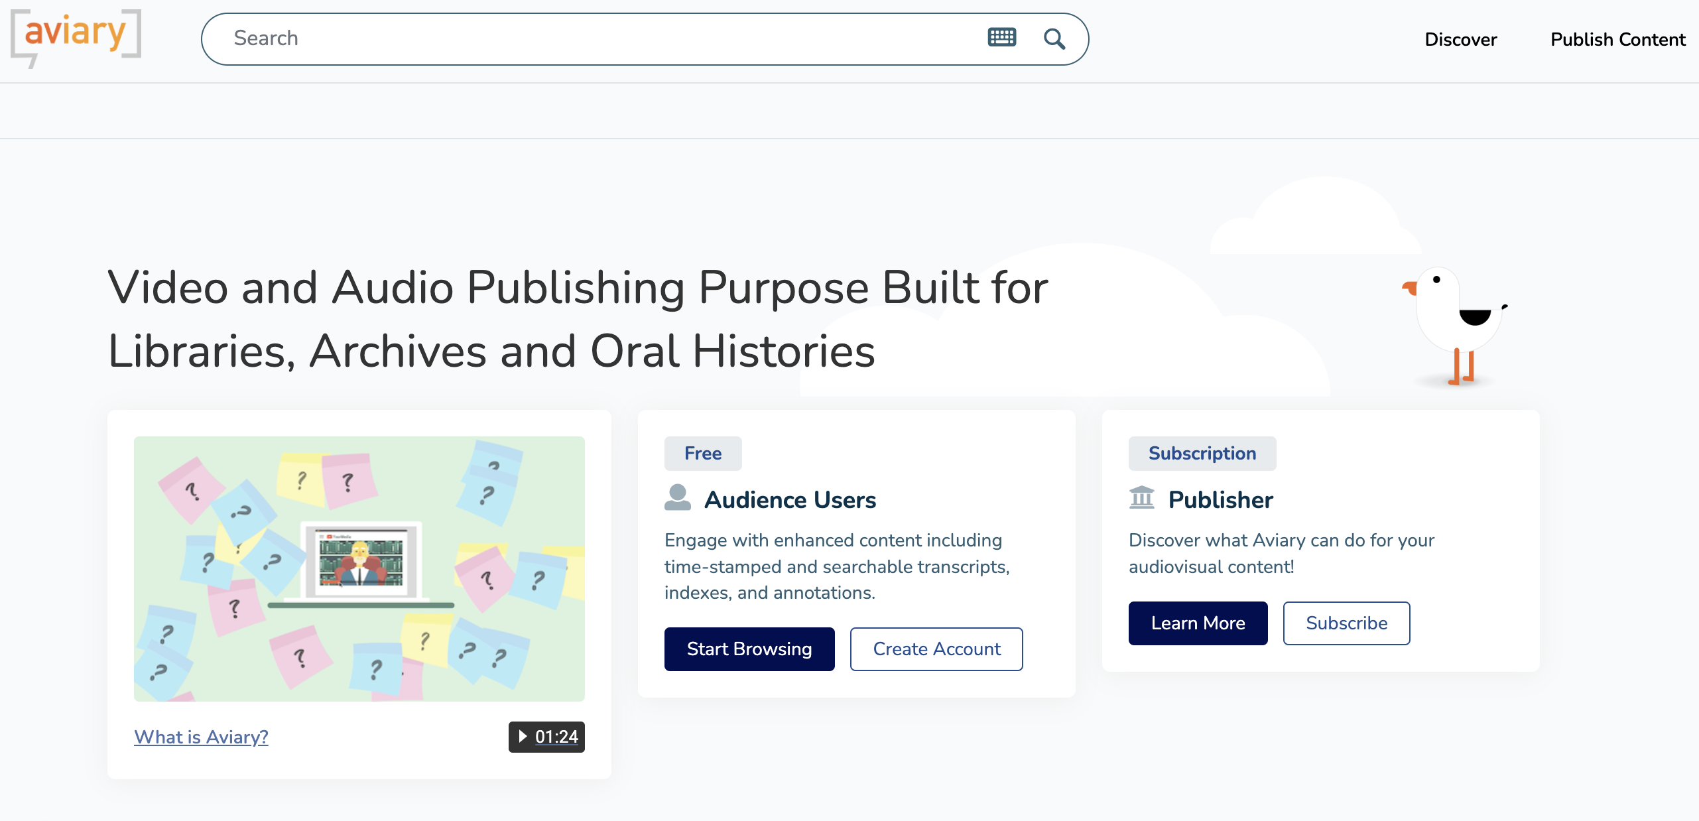Click the Publisher institution icon
Viewport: 1699px width, 821px height.
(1142, 497)
